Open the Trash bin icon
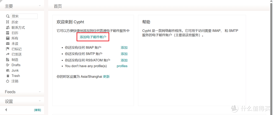This screenshot has width=273, height=115. pos(8,76)
